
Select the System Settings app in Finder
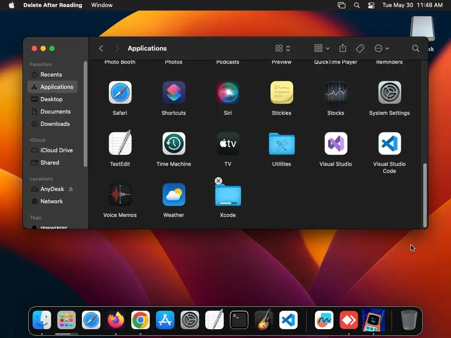coord(389,92)
